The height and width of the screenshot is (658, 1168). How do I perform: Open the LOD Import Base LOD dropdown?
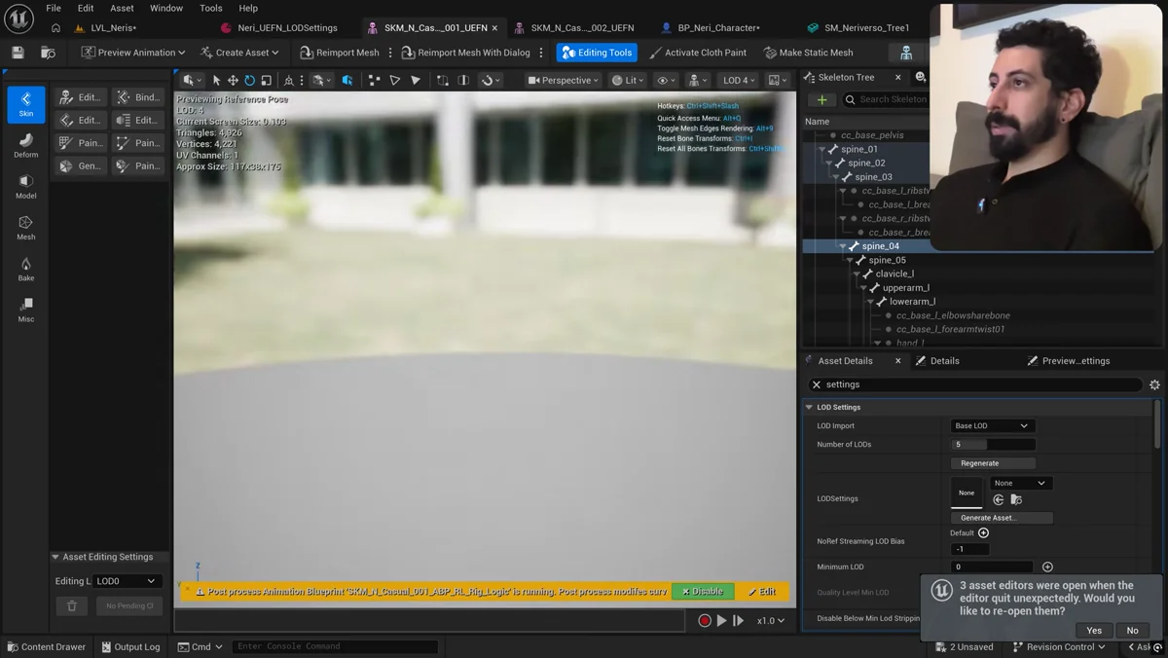click(992, 425)
